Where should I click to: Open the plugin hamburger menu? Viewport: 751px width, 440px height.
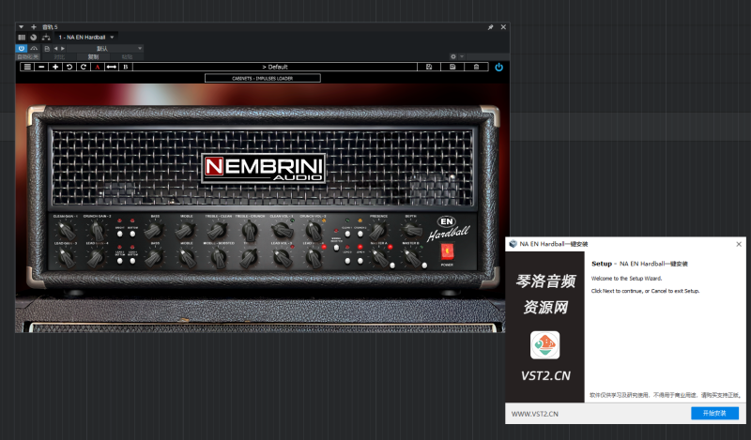pyautogui.click(x=27, y=67)
